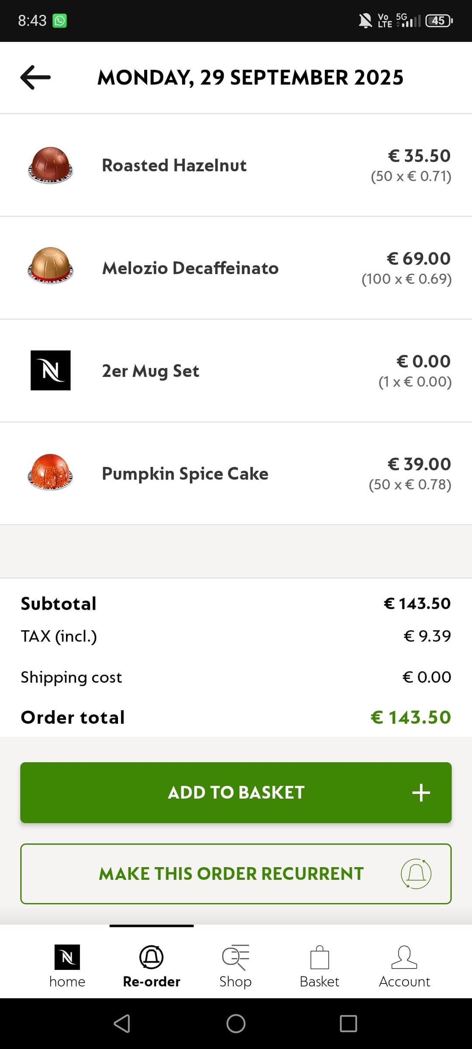472x1049 pixels.
Task: Open the Account tab
Action: (404, 966)
